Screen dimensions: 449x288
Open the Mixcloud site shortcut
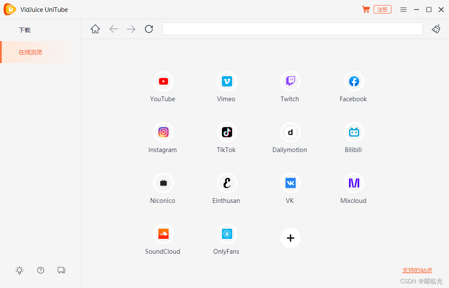coord(354,183)
